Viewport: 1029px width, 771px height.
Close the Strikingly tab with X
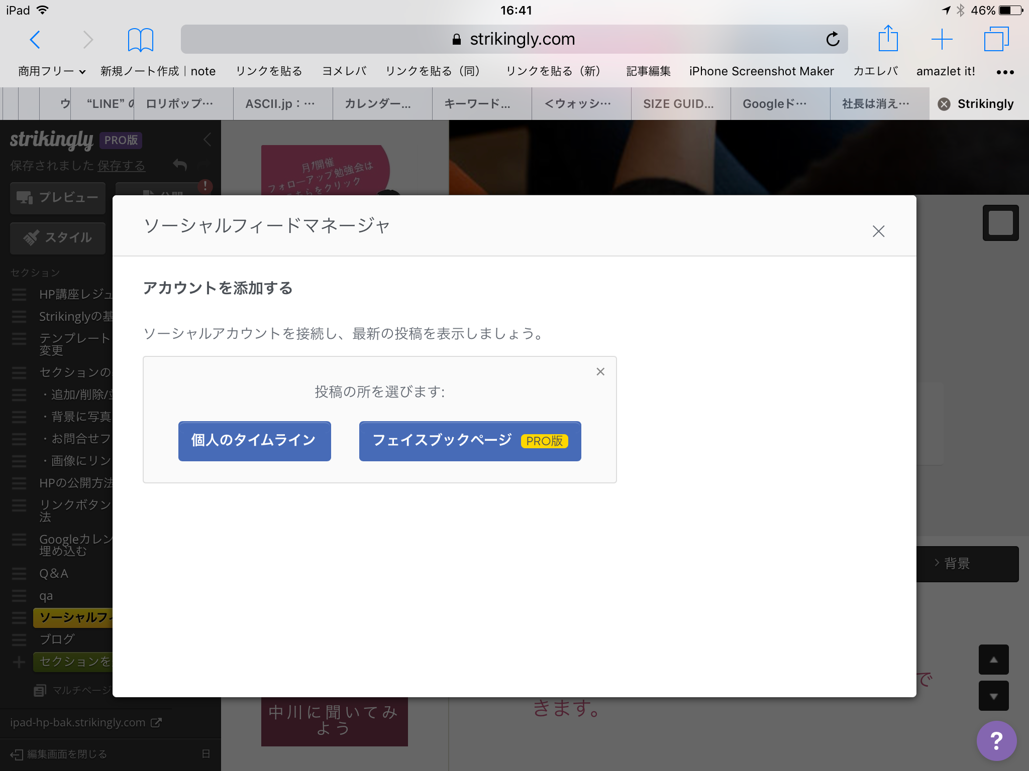click(944, 104)
